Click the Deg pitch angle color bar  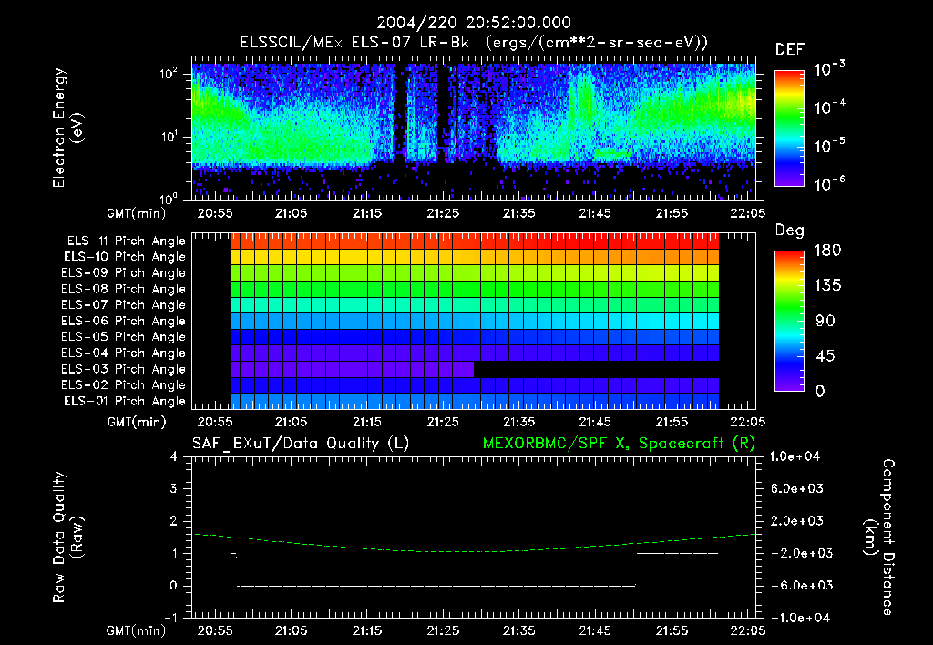click(x=789, y=321)
